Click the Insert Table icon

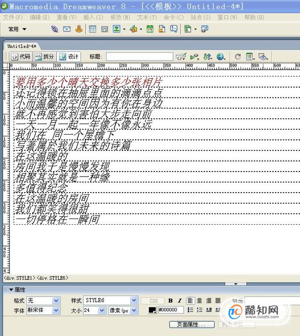point(92,29)
